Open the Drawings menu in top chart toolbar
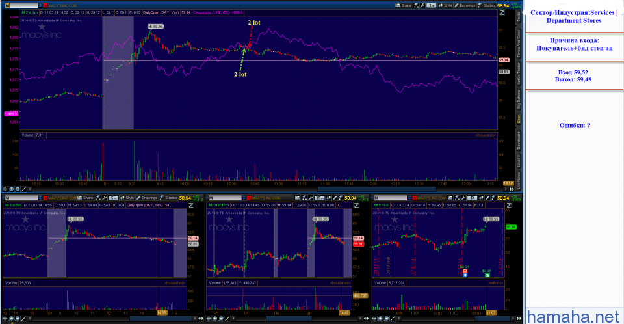 point(465,6)
